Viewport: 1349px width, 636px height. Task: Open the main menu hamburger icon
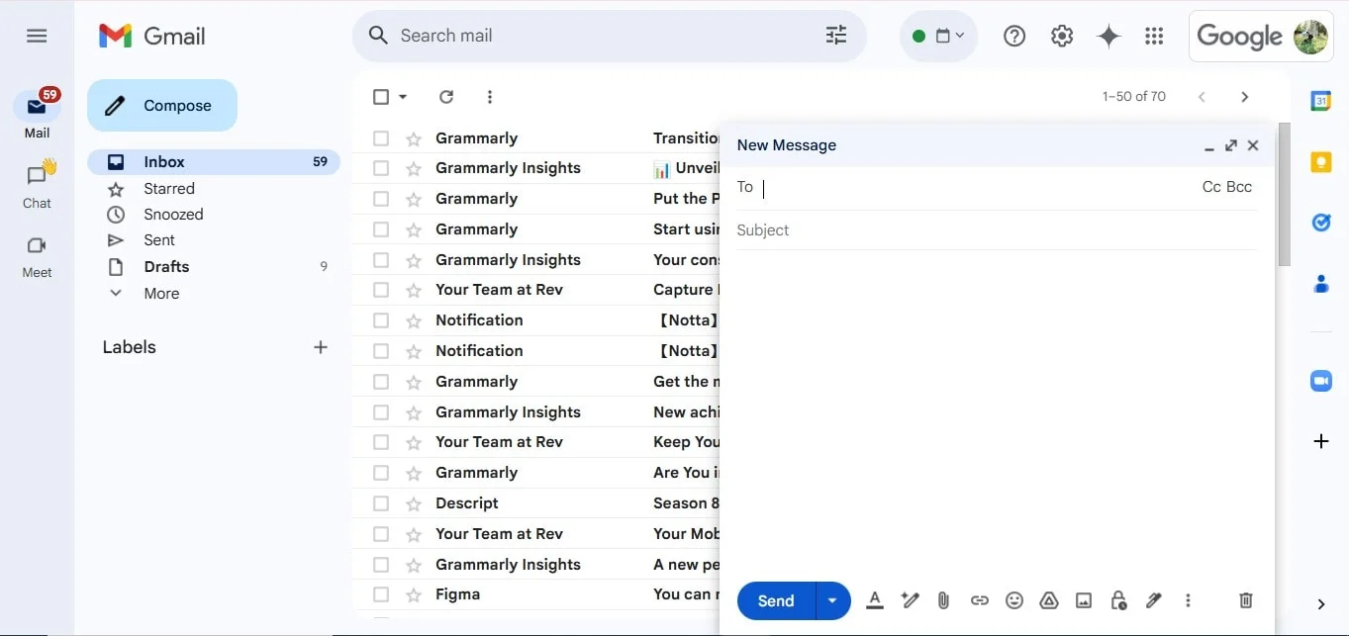[x=37, y=36]
